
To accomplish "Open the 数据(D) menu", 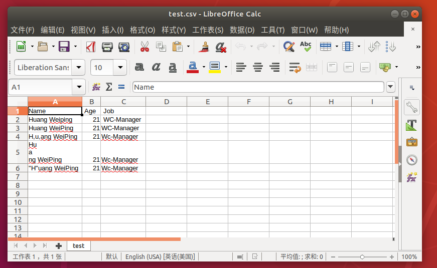I will (242, 30).
